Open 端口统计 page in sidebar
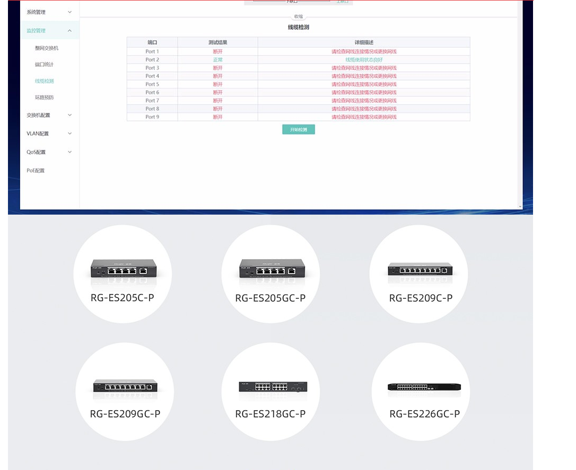576x470 pixels. coord(45,65)
